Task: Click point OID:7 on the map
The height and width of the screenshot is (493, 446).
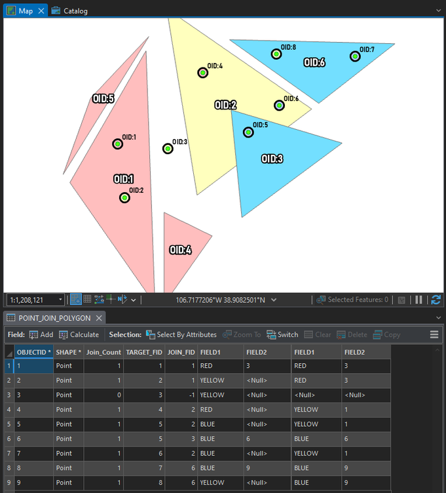Action: coord(355,56)
